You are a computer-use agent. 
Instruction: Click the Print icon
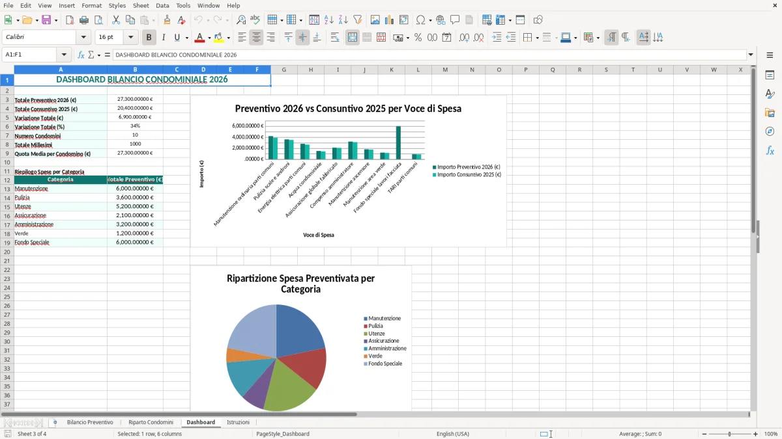click(x=84, y=20)
